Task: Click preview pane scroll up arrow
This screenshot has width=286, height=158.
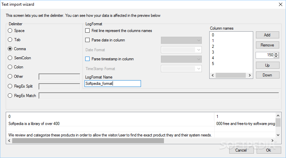Action: point(278,116)
